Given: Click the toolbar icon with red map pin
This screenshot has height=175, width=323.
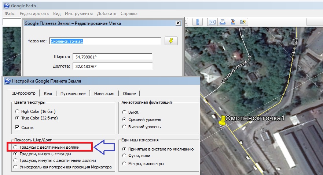Looking at the screenshot, I should 232,22.
